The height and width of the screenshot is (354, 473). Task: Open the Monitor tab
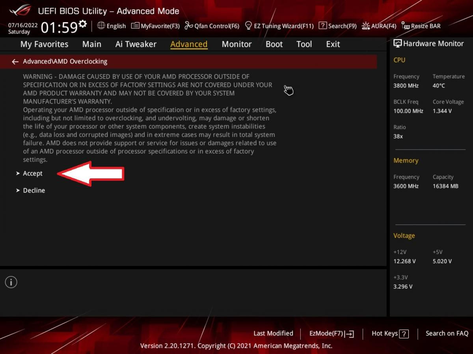point(236,44)
